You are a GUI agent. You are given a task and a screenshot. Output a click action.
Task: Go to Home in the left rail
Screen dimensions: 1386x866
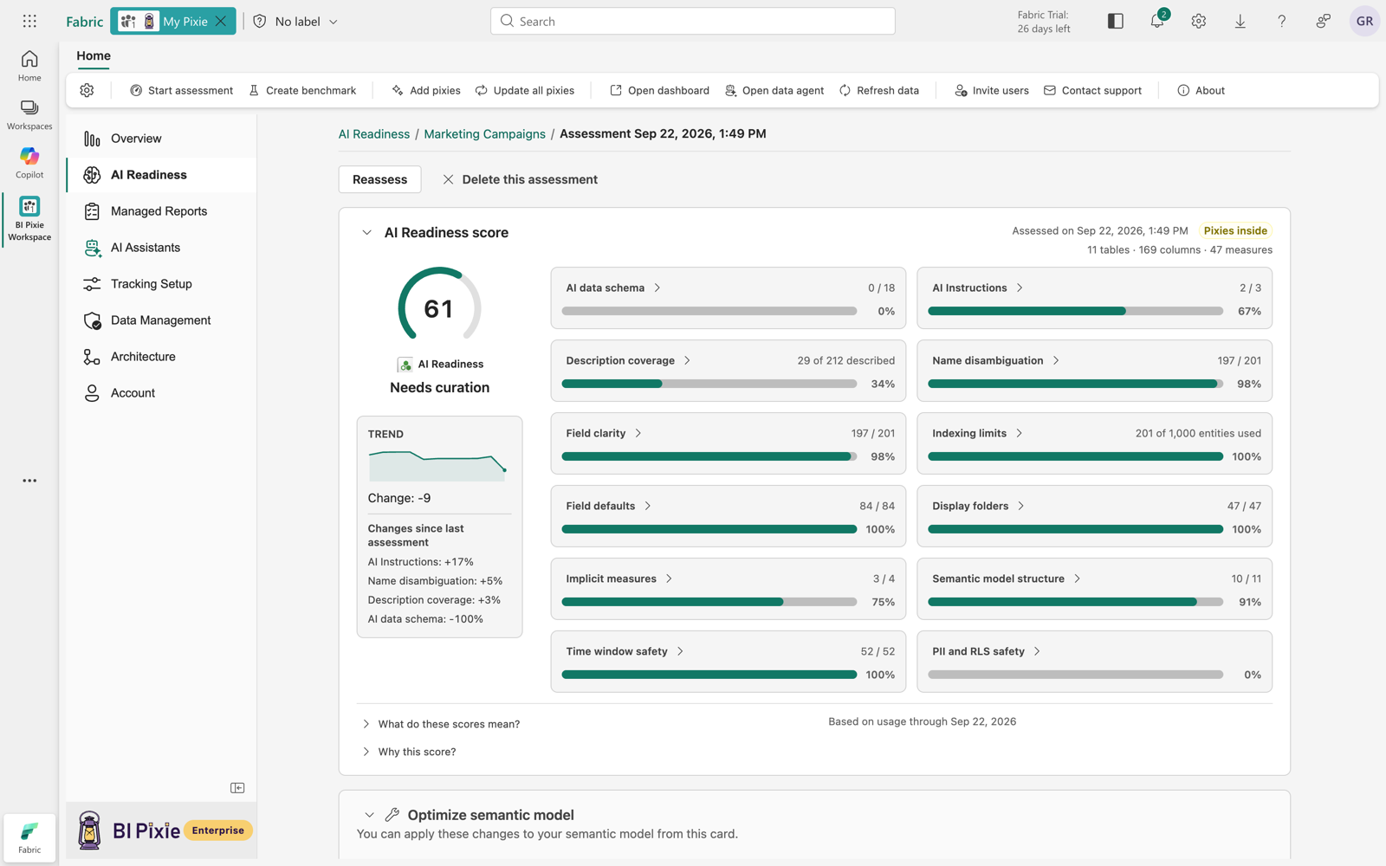point(29,66)
